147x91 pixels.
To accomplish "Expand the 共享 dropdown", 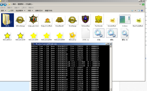I will coord(30,11).
